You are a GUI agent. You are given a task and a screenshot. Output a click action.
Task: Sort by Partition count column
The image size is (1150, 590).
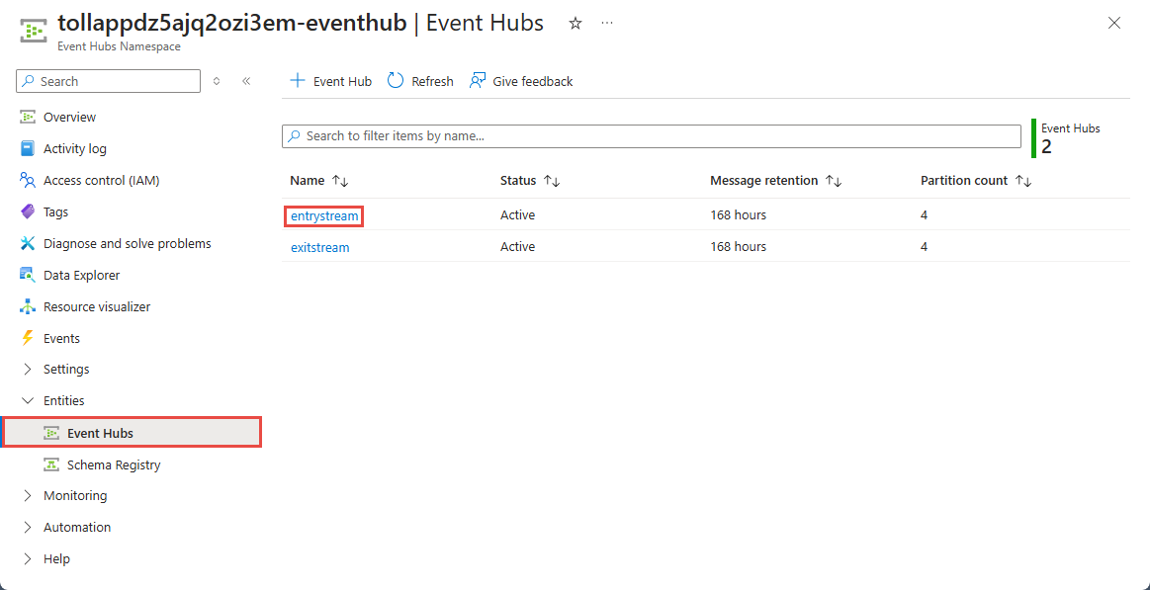pos(976,180)
